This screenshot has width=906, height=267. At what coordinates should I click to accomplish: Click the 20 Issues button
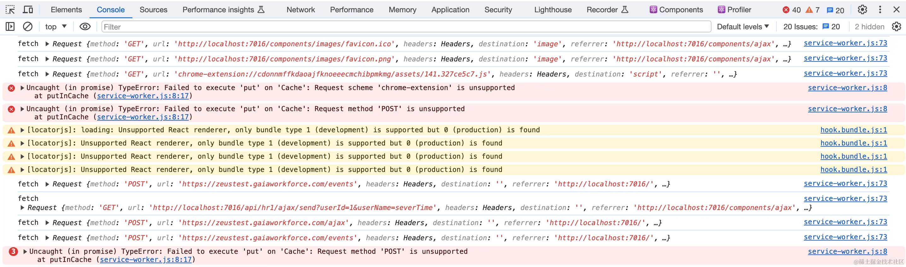(811, 27)
